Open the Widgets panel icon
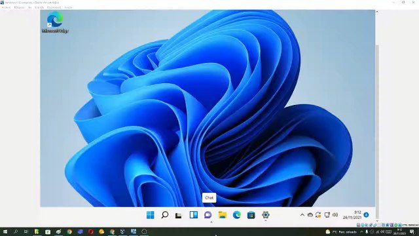 click(x=194, y=214)
